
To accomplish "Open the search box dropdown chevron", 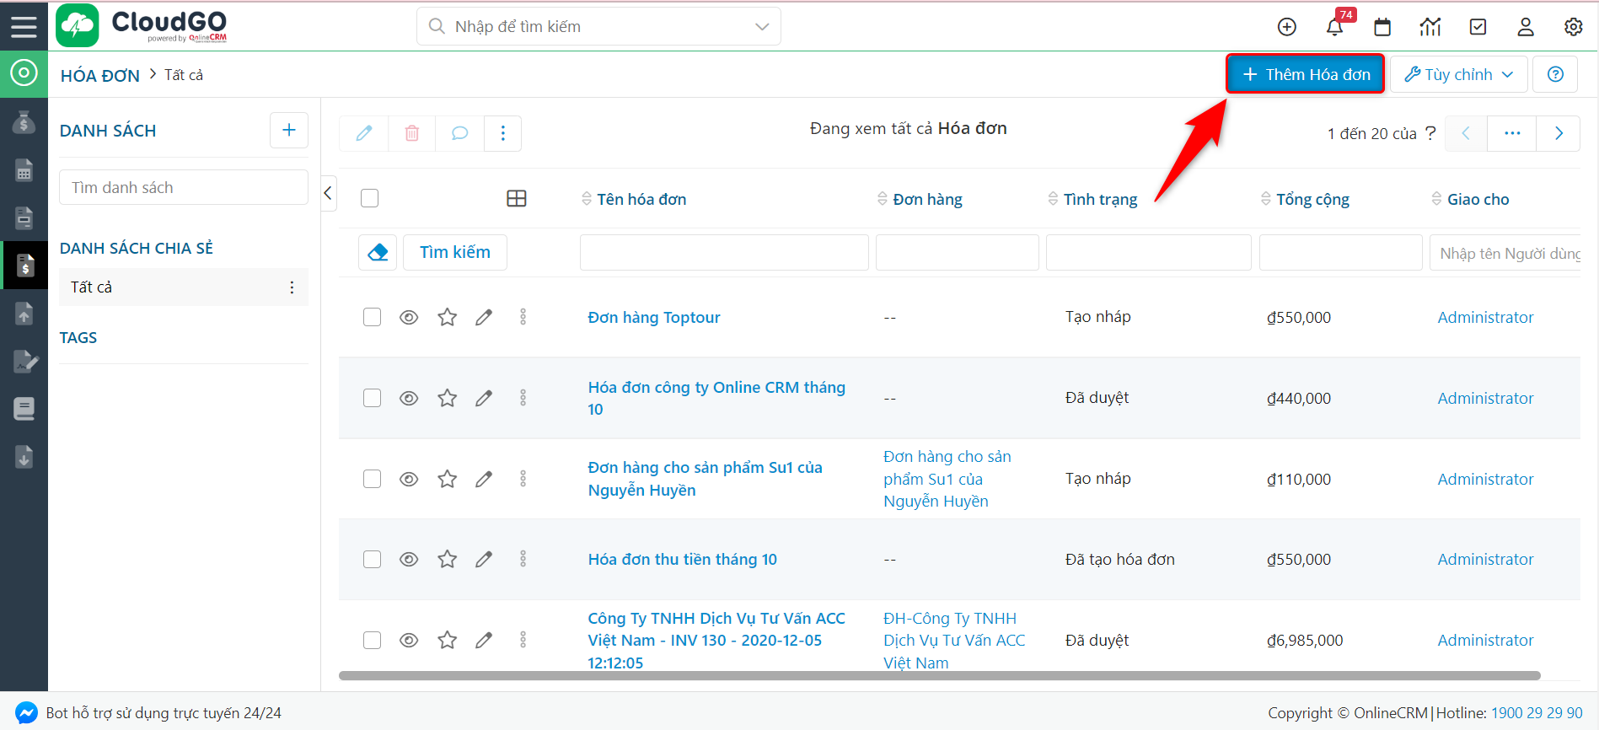I will [762, 27].
